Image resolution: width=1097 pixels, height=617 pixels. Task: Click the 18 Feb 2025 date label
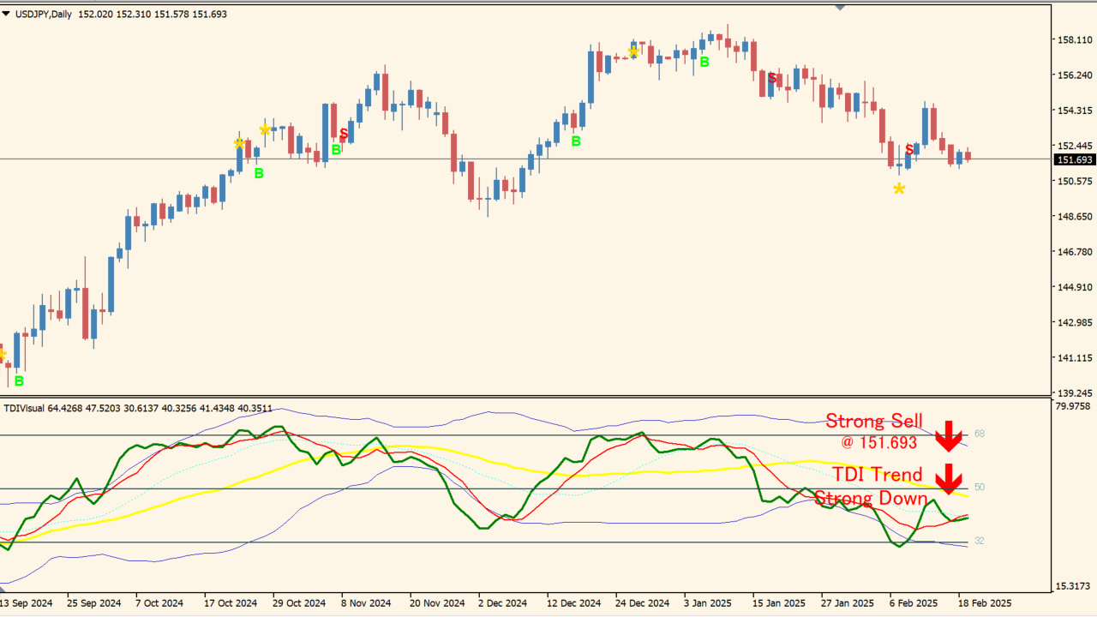coord(985,602)
